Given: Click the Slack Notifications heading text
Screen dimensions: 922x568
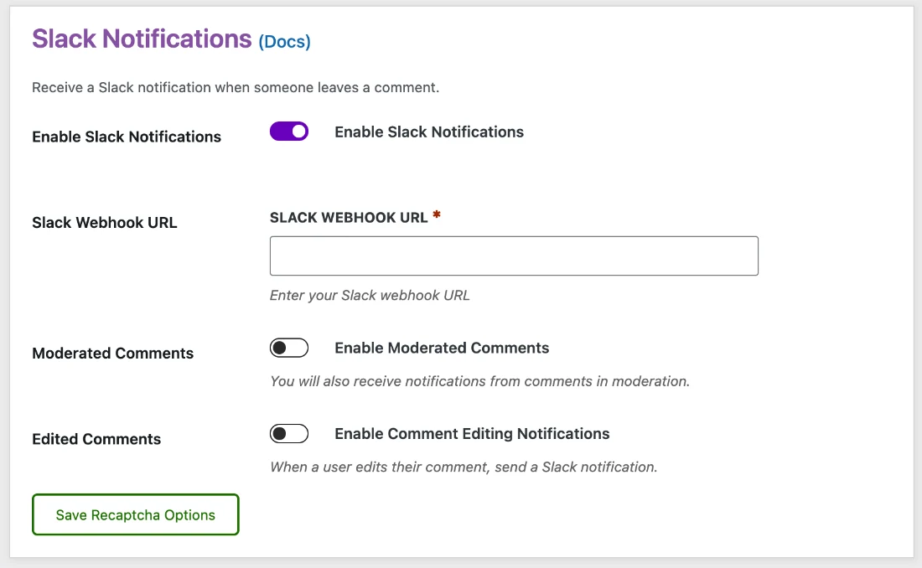Looking at the screenshot, I should click(142, 39).
